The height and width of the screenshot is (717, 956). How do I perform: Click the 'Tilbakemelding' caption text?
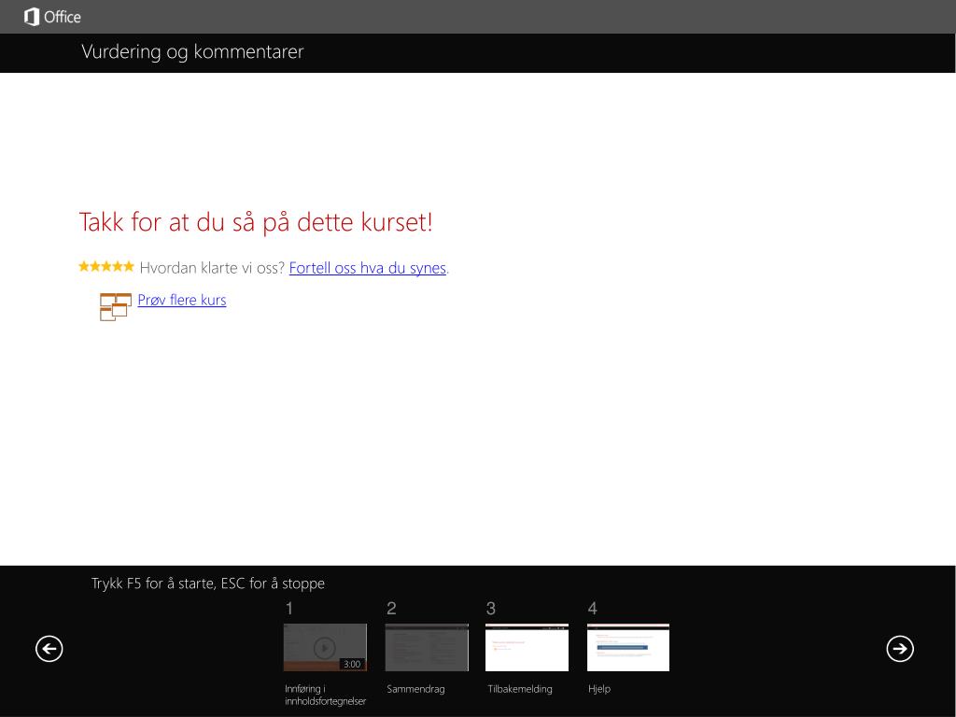click(x=520, y=689)
